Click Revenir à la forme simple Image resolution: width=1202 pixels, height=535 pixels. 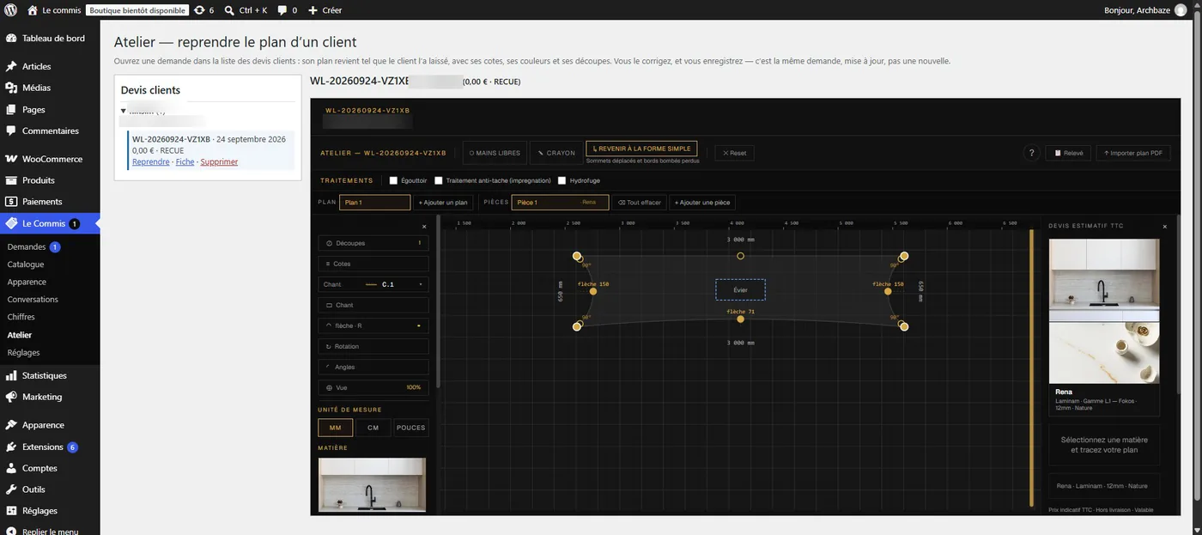[641, 149]
